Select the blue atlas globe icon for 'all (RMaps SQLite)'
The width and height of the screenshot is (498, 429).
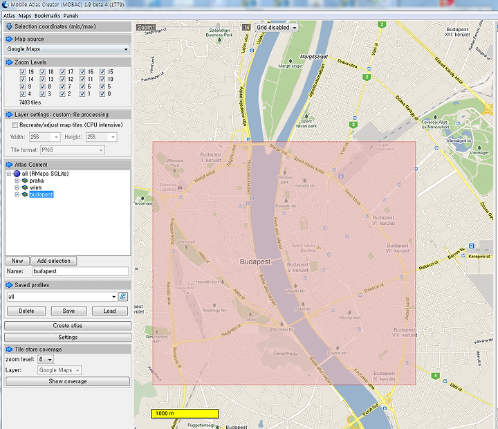pos(17,174)
